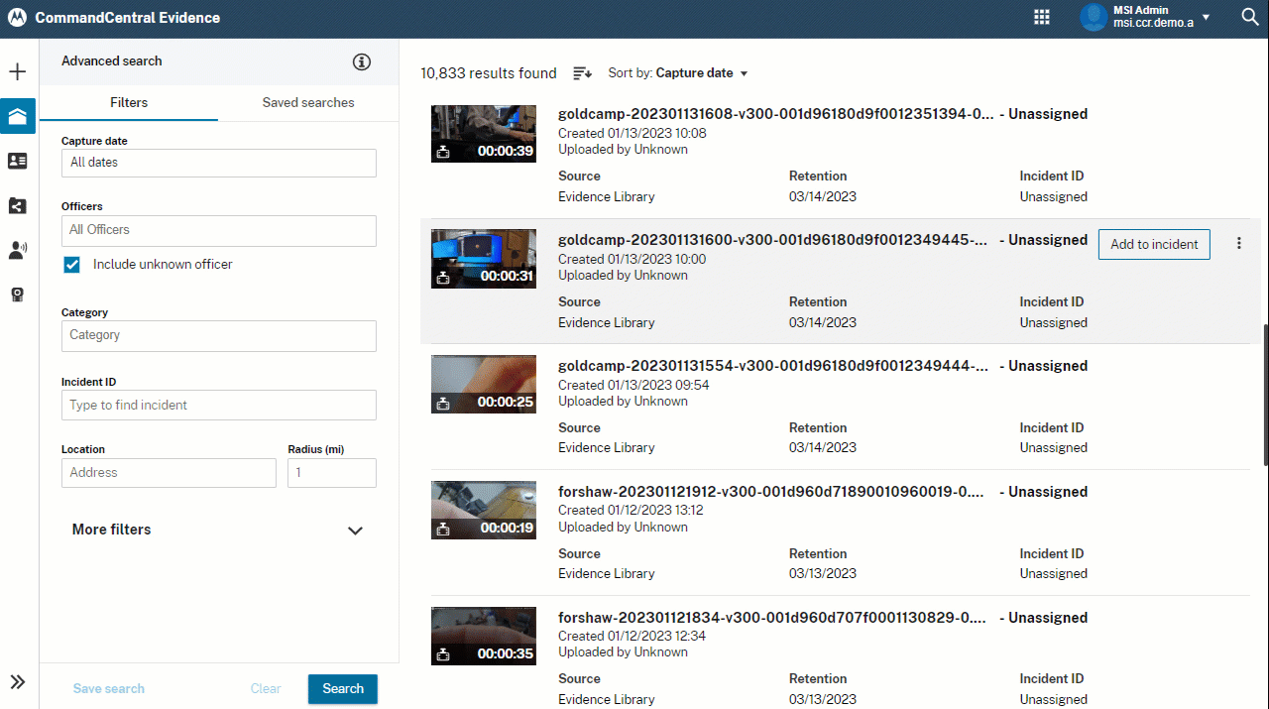This screenshot has width=1269, height=709.
Task: Open the camera device sidebar icon
Action: click(x=17, y=295)
